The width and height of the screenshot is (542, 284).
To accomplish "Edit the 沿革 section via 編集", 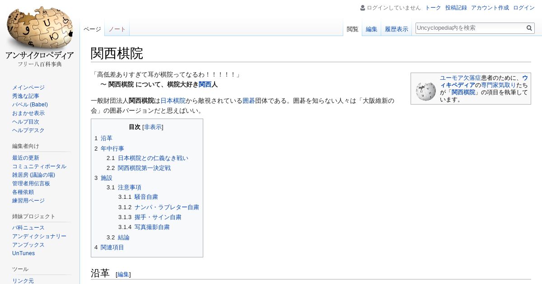I will (x=123, y=274).
